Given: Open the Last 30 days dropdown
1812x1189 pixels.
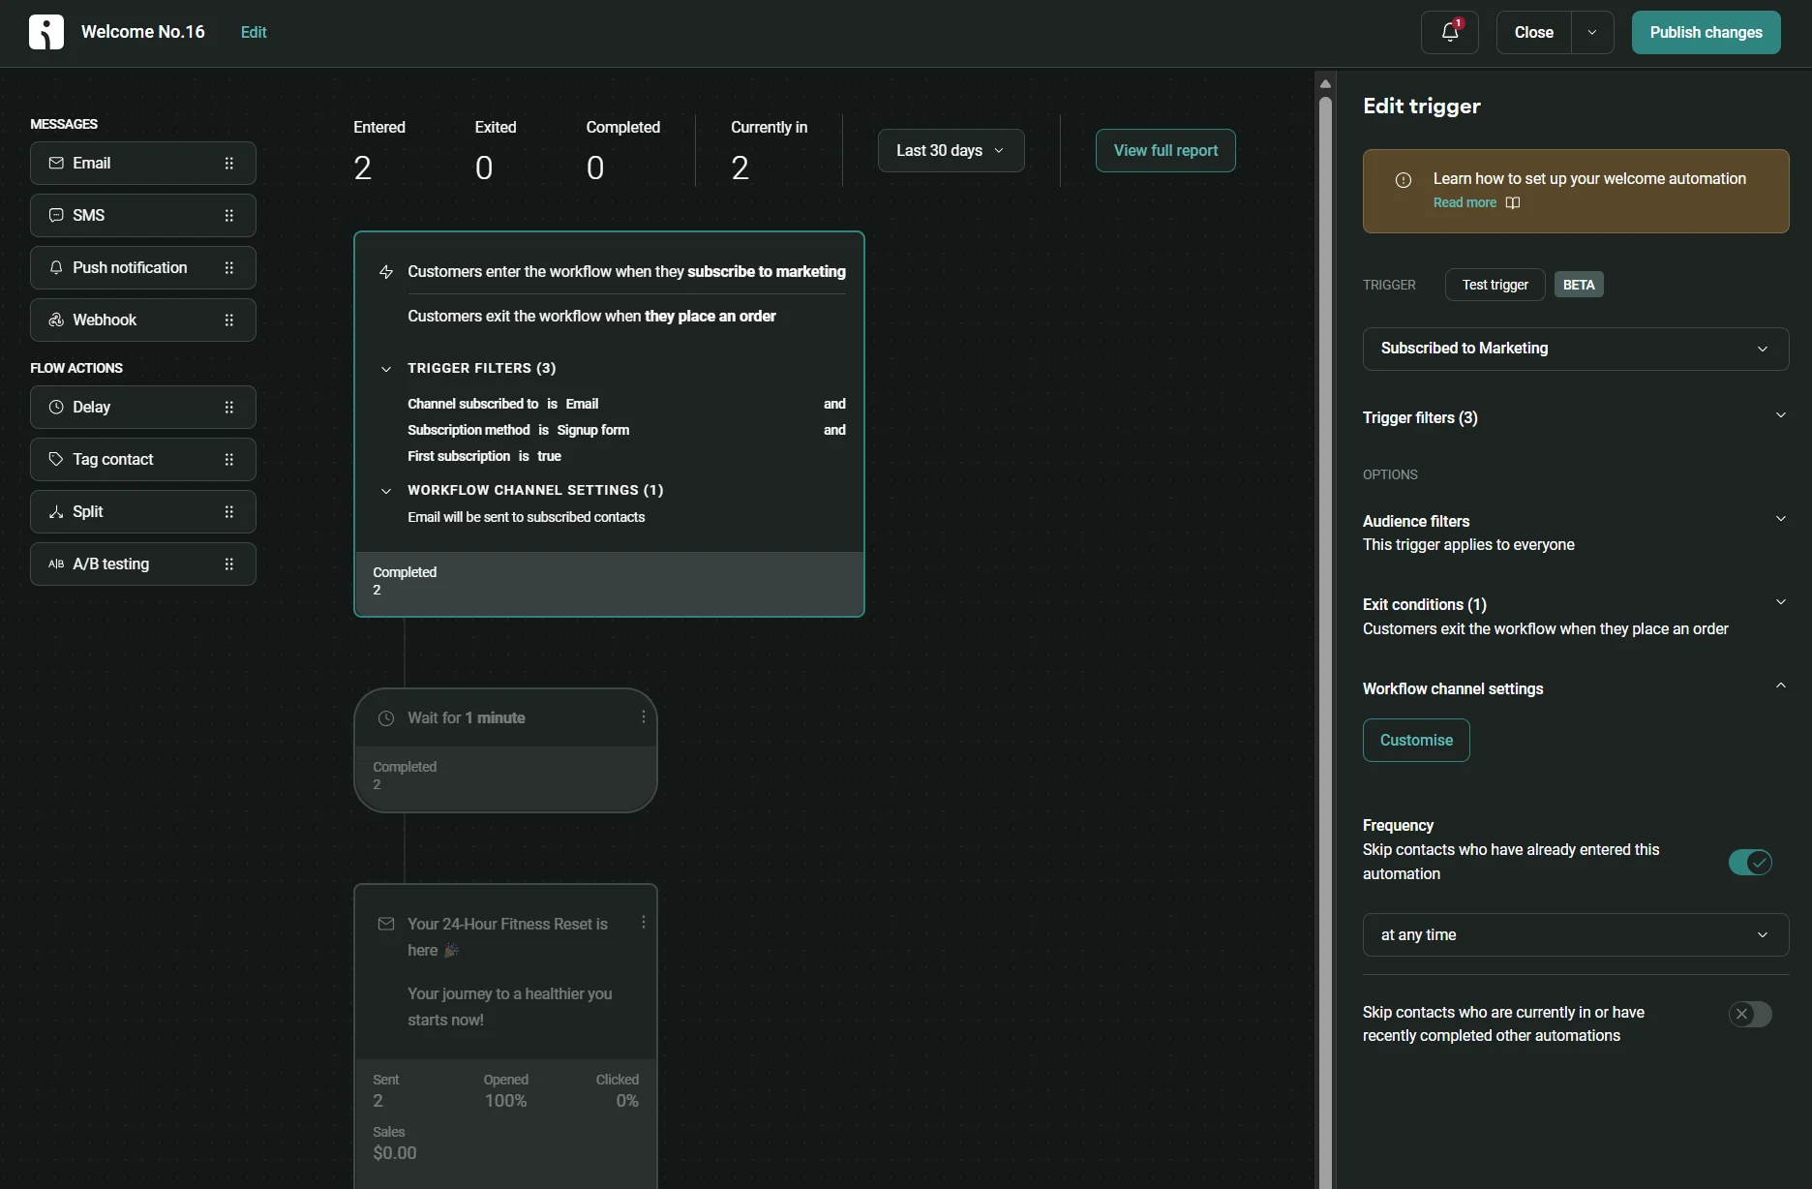Looking at the screenshot, I should tap(951, 151).
